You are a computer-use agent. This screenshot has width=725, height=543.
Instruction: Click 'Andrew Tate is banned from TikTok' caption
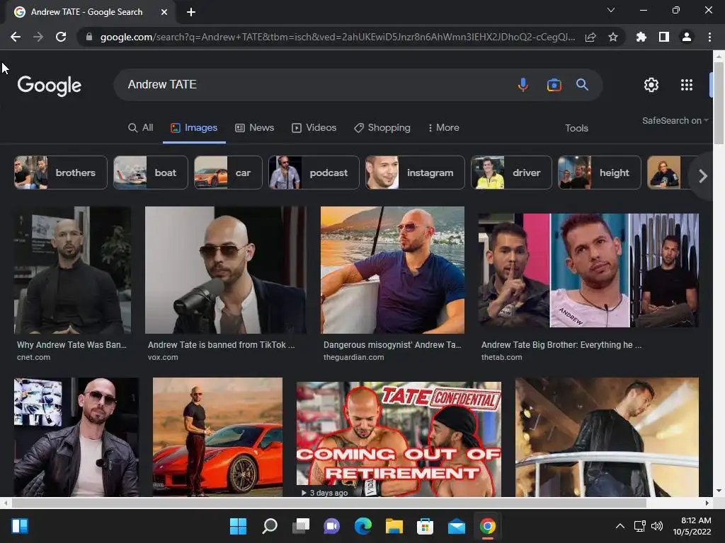pyautogui.click(x=221, y=345)
